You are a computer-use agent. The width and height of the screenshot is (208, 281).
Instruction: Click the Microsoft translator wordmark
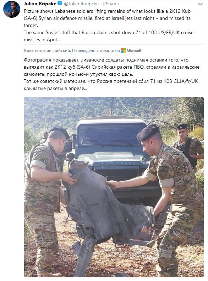coord(134,51)
